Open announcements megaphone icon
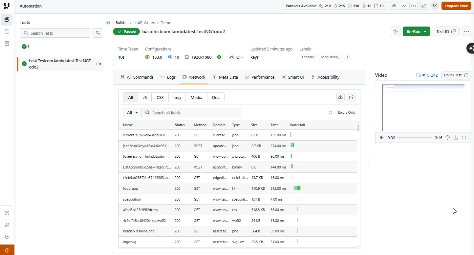The width and height of the screenshot is (474, 255). (x=424, y=6)
